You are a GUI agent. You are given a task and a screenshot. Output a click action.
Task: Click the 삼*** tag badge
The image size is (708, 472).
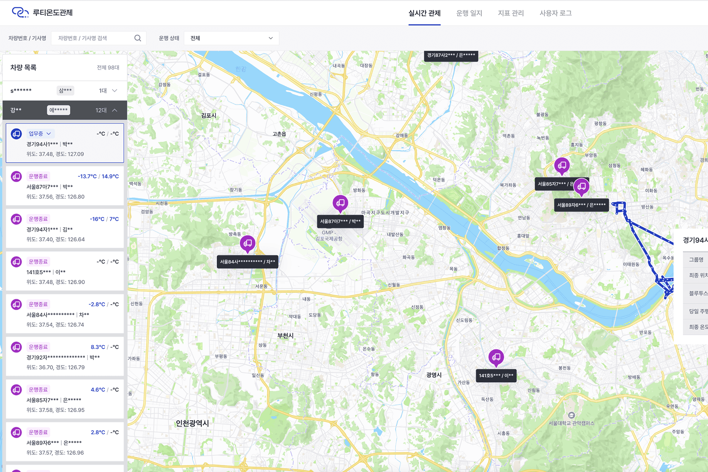[65, 91]
